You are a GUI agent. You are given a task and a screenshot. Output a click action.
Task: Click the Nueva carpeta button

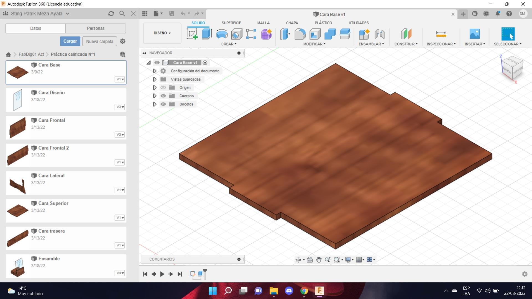click(99, 41)
